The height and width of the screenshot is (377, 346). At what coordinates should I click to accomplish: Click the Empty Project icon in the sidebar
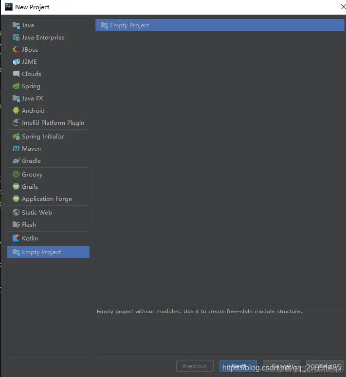[16, 252]
